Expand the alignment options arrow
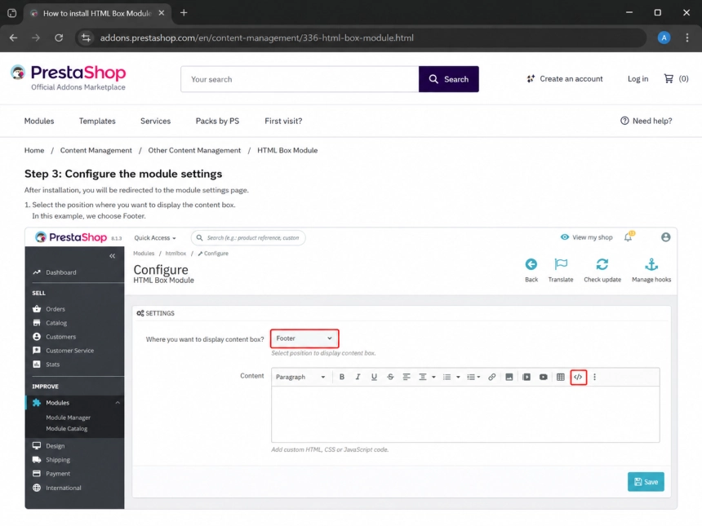 [x=433, y=377]
